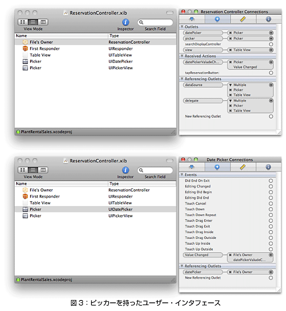Open Identity info tab in Date Picker Connections
The height and width of the screenshot is (311, 286).
point(268,167)
